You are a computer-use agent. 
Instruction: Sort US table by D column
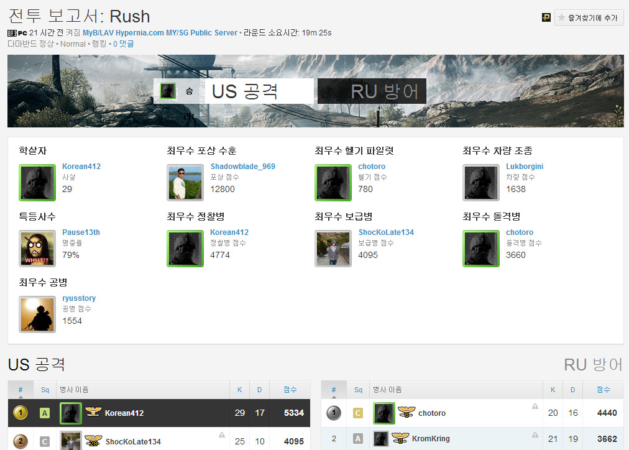pos(260,390)
